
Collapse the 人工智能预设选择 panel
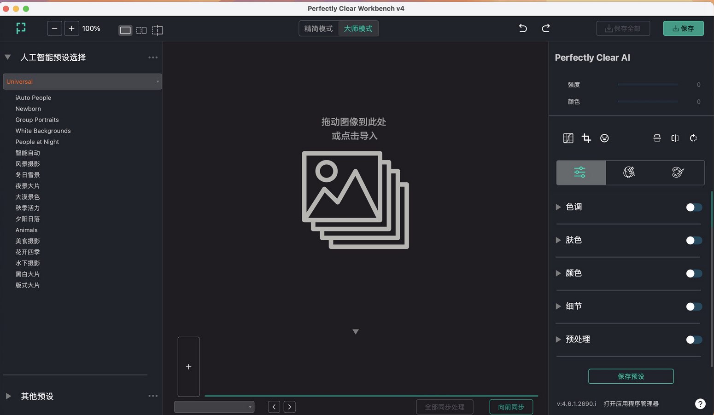pyautogui.click(x=8, y=57)
